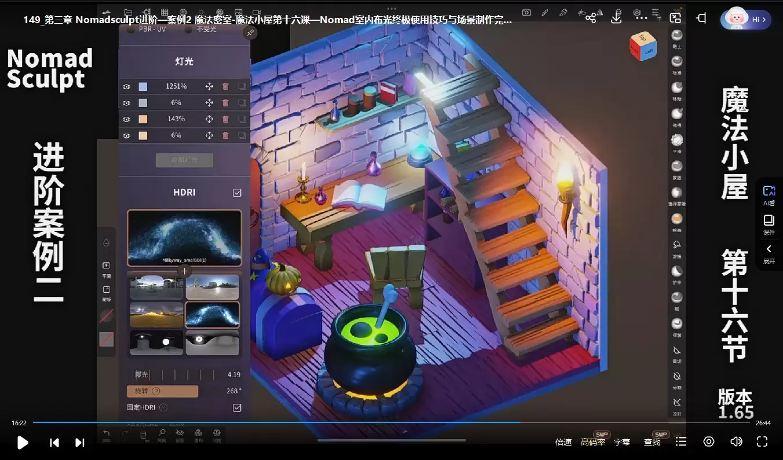Screen dimensions: 783x460
Task: Click the 添加灯光 add light button
Action: (184, 160)
